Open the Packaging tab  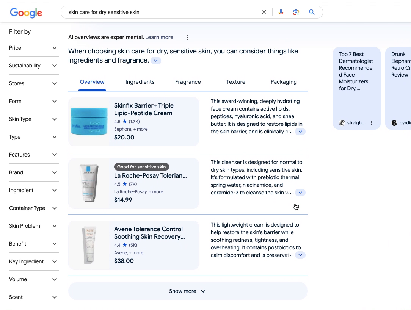[284, 82]
